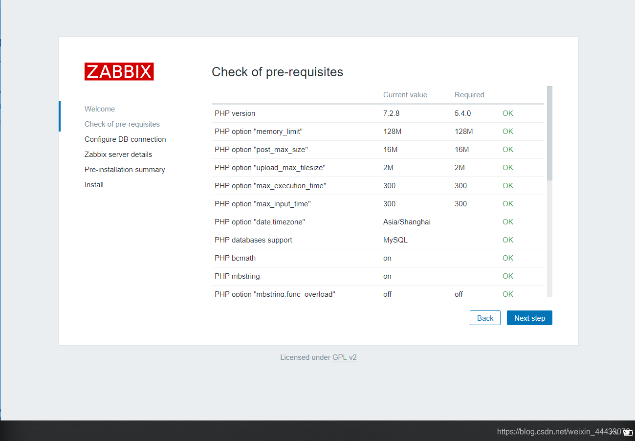Click the Check of pre-requisites heading
The width and height of the screenshot is (635, 441).
tap(277, 72)
